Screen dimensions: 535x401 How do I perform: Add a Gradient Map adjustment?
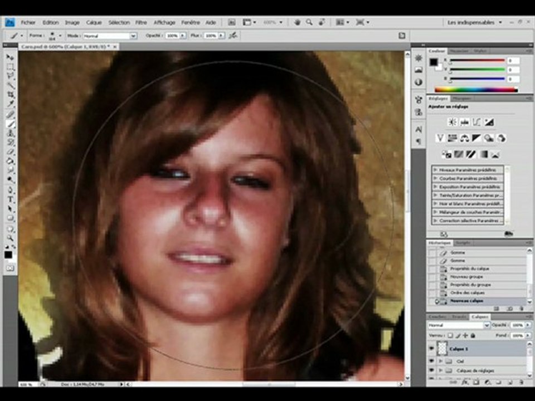coord(484,154)
